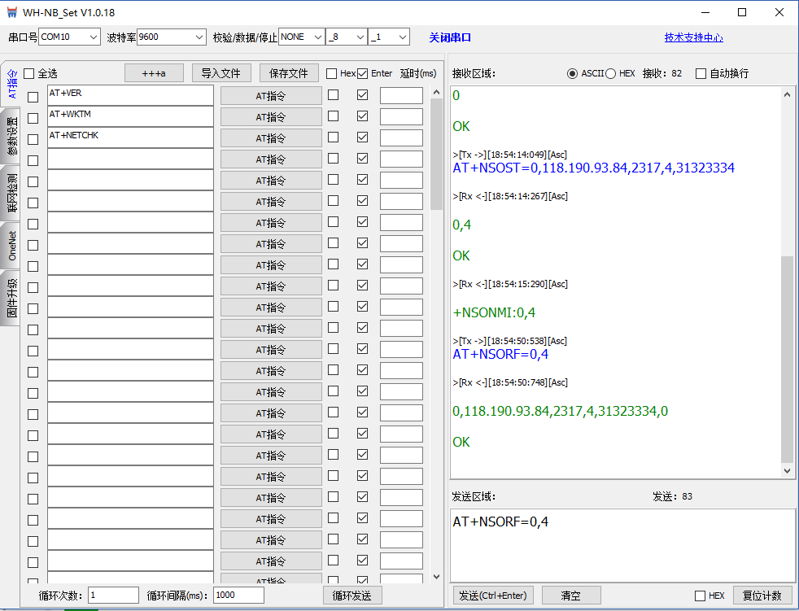799x611 pixels.
Task: Switch to the AT指令 vertical tab
Action: pyautogui.click(x=11, y=84)
